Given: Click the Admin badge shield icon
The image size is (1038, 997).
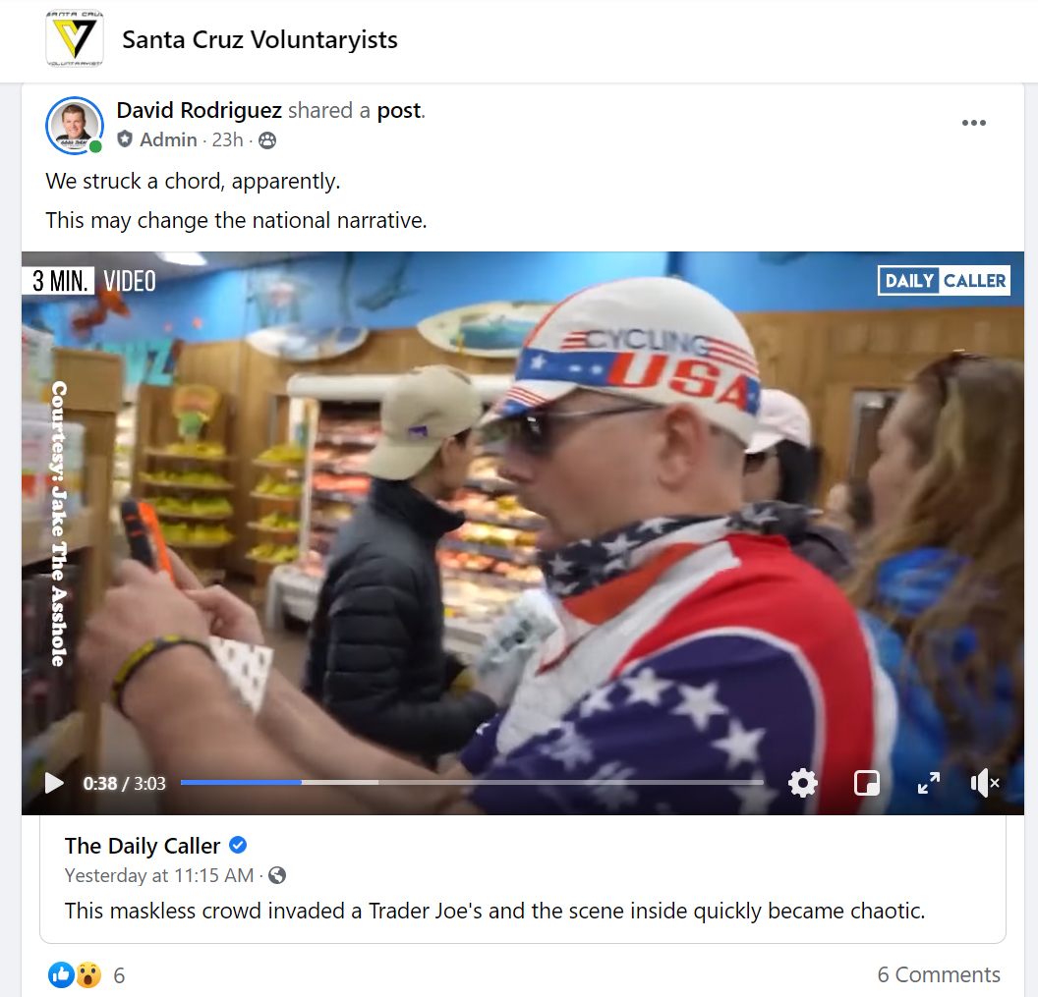Looking at the screenshot, I should (125, 139).
